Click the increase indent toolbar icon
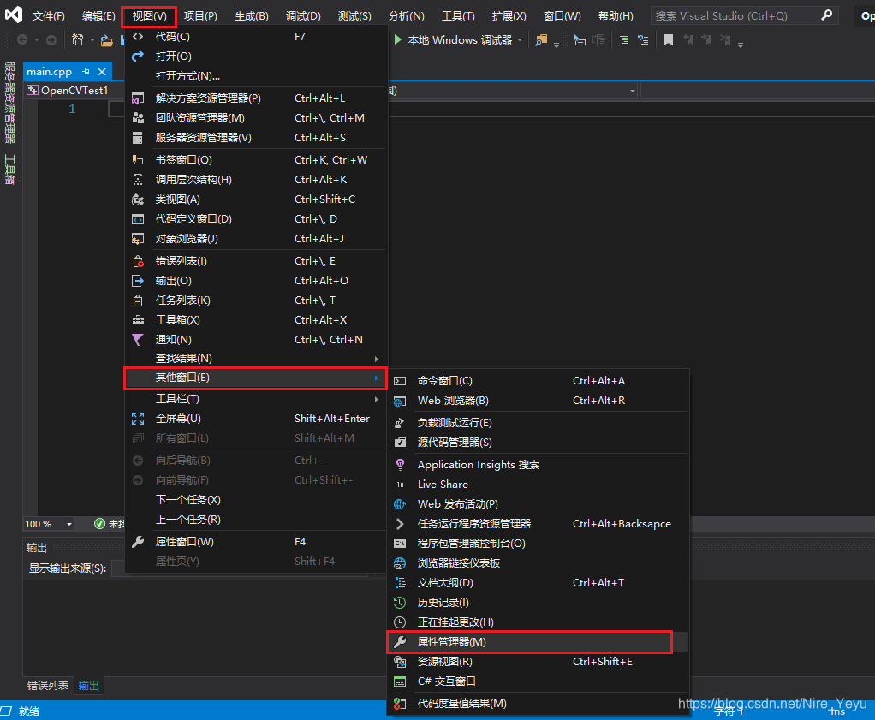Screen dimensions: 875x720 [624, 40]
